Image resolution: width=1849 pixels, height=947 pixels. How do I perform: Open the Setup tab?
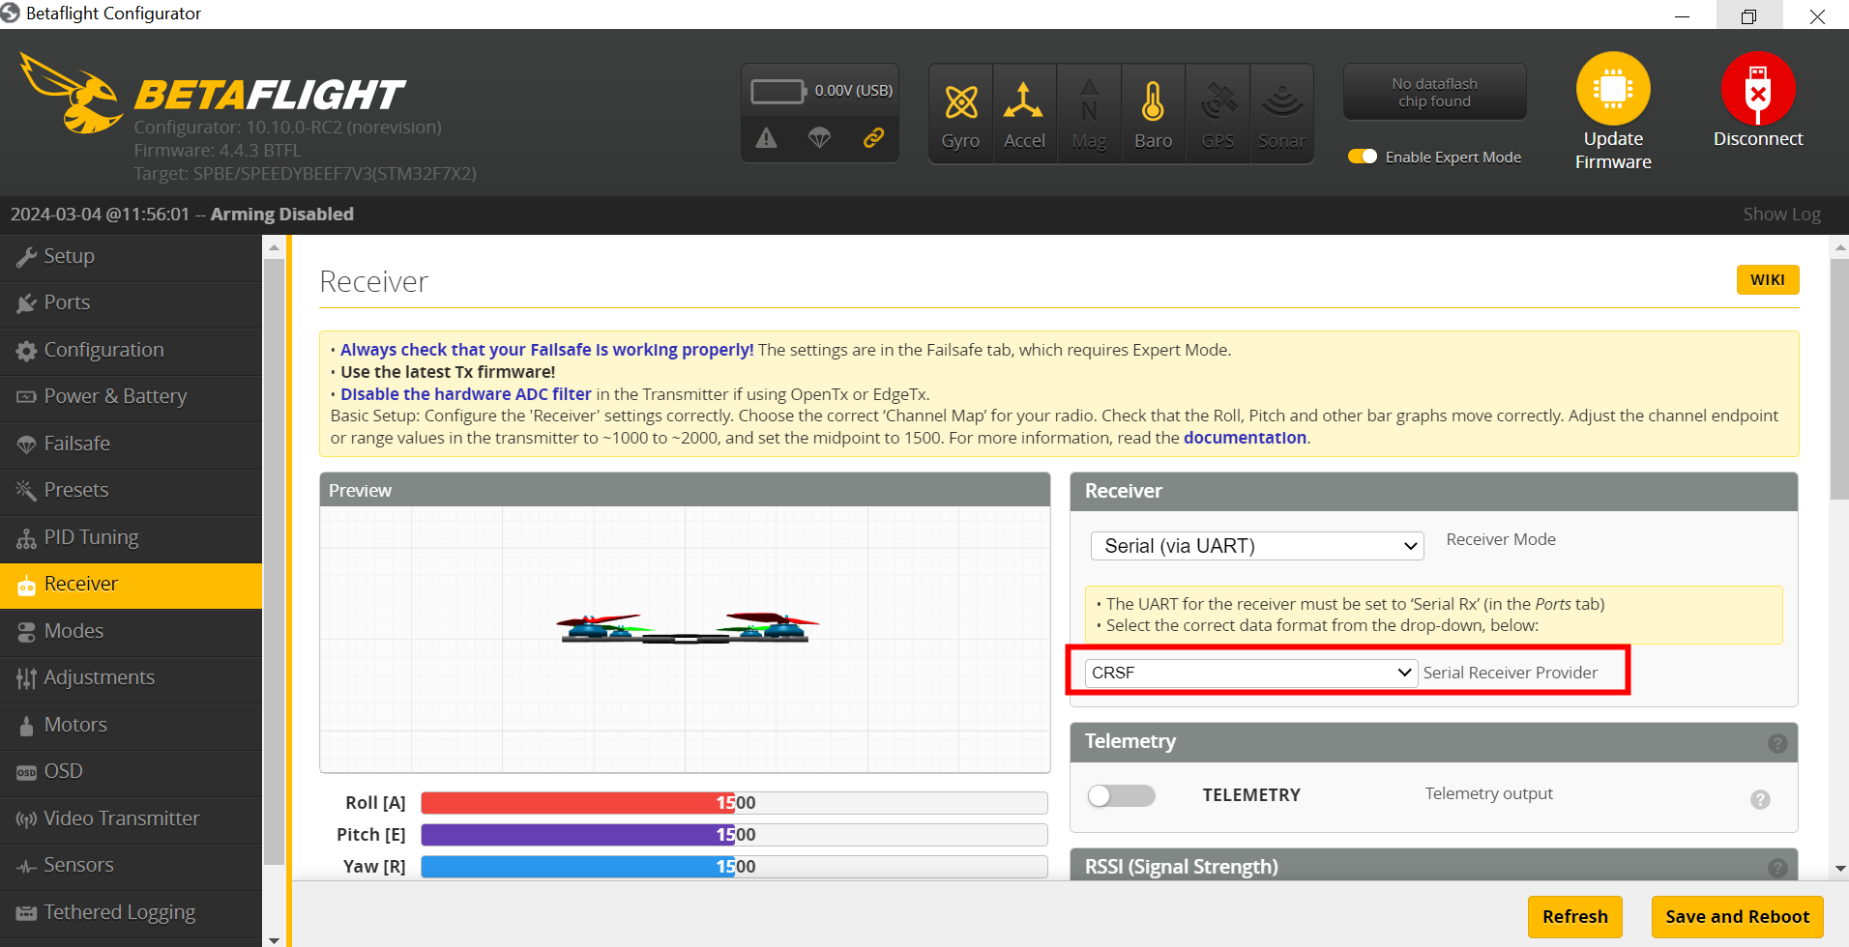point(131,257)
